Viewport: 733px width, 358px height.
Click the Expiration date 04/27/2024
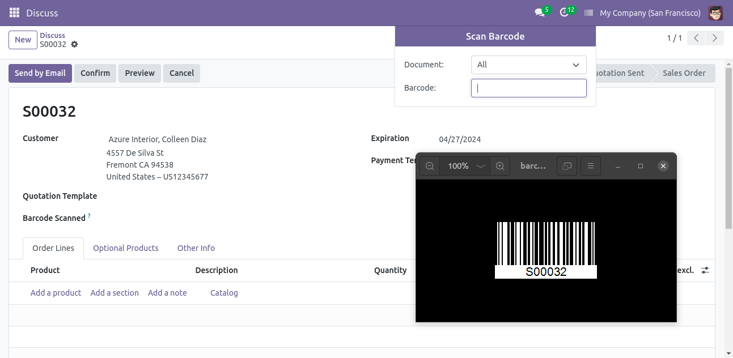460,139
